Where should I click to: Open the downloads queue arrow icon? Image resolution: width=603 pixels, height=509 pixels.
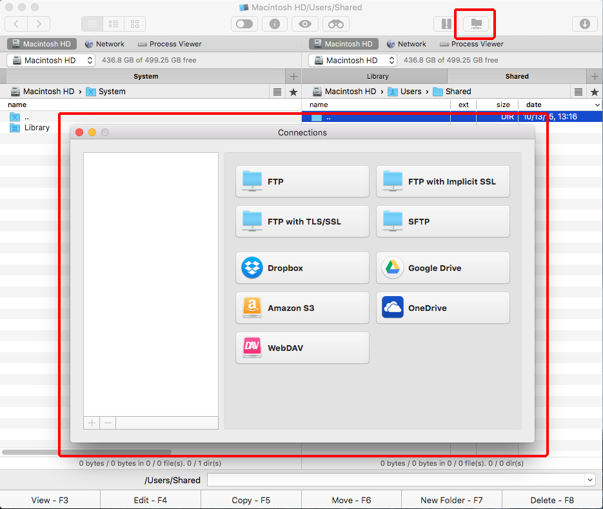(x=584, y=24)
